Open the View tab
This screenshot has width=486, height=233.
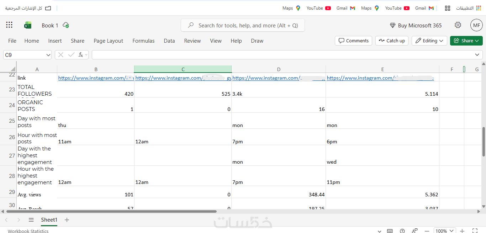point(216,41)
